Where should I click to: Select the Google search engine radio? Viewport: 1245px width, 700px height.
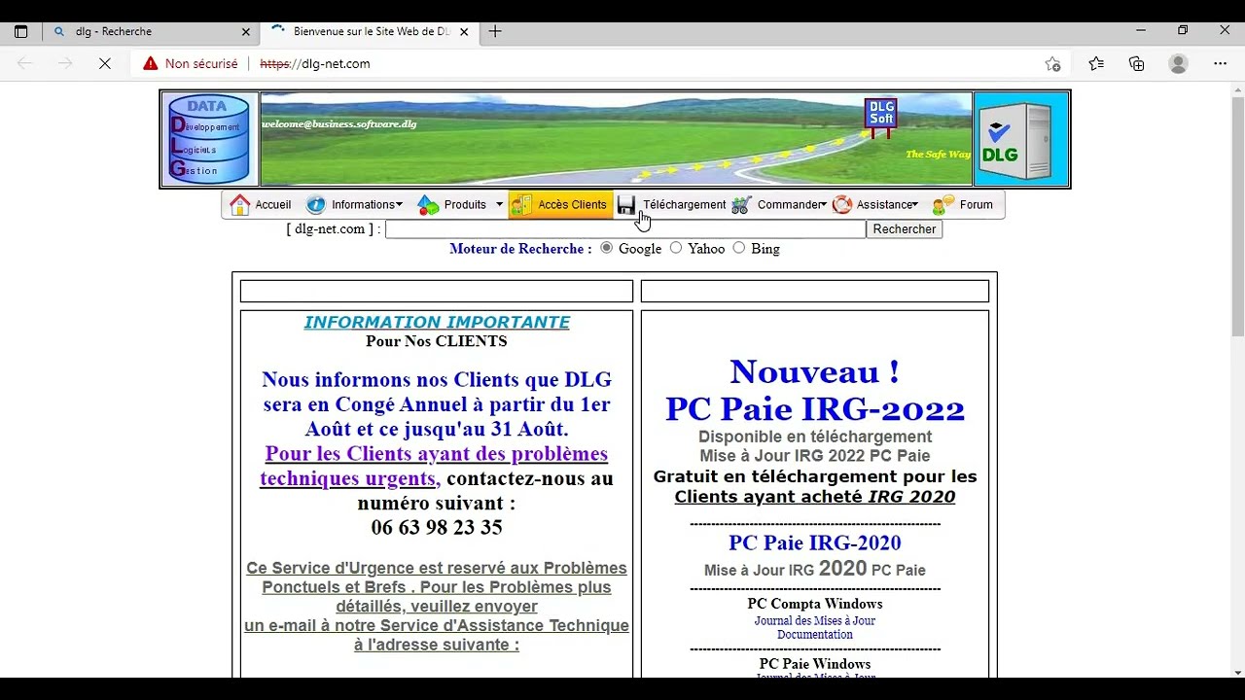pos(607,248)
